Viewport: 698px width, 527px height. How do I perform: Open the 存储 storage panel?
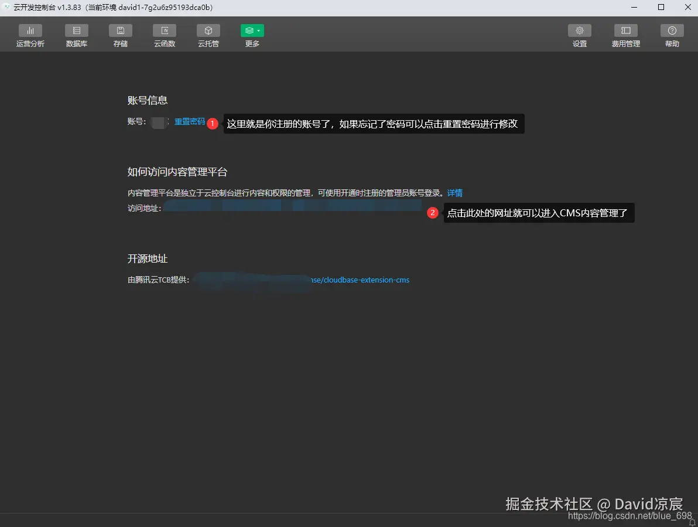point(120,35)
